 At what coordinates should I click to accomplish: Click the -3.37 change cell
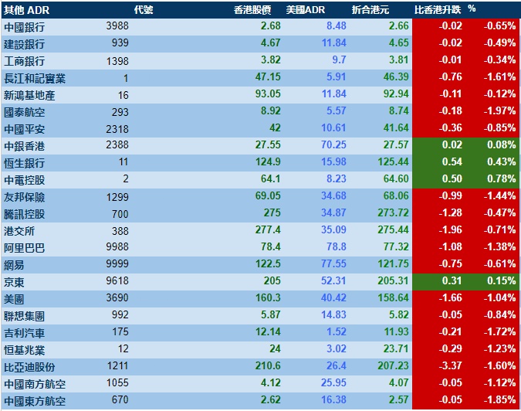(x=451, y=365)
